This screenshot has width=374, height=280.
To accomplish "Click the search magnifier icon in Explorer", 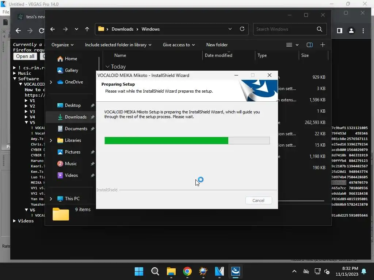I will click(319, 29).
